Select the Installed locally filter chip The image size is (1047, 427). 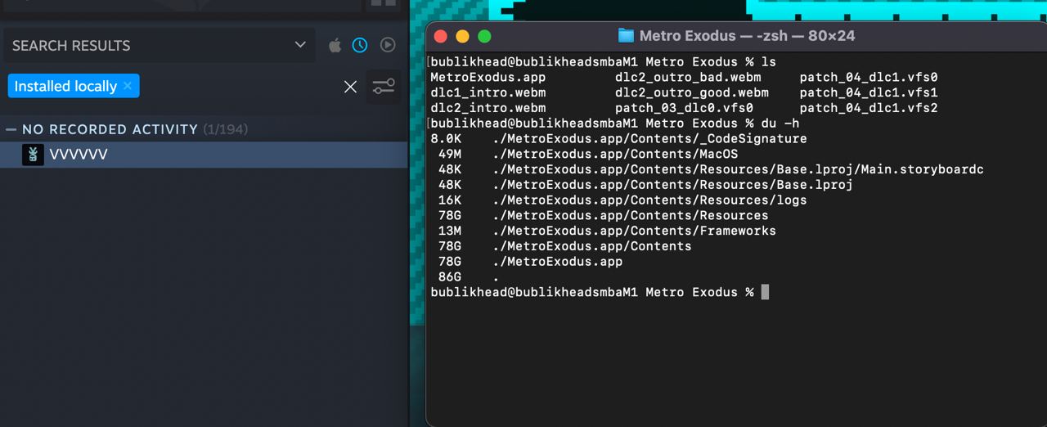[74, 86]
